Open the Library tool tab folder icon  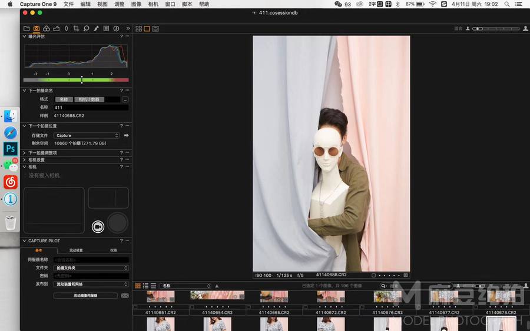point(26,29)
